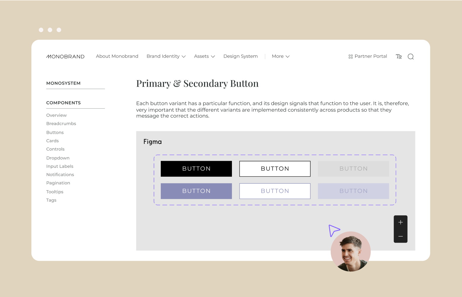The width and height of the screenshot is (462, 297).
Task: Expand the Assets menu chevron
Action: (x=213, y=56)
